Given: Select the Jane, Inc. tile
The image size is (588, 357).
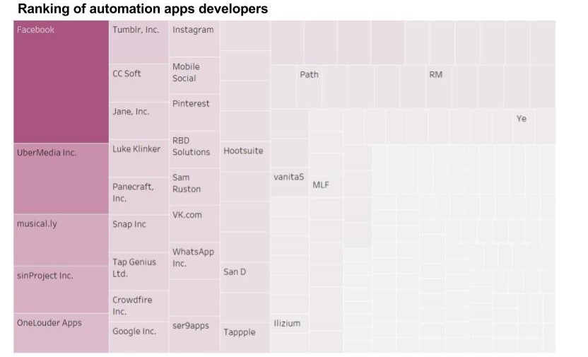Looking at the screenshot, I should coord(139,120).
